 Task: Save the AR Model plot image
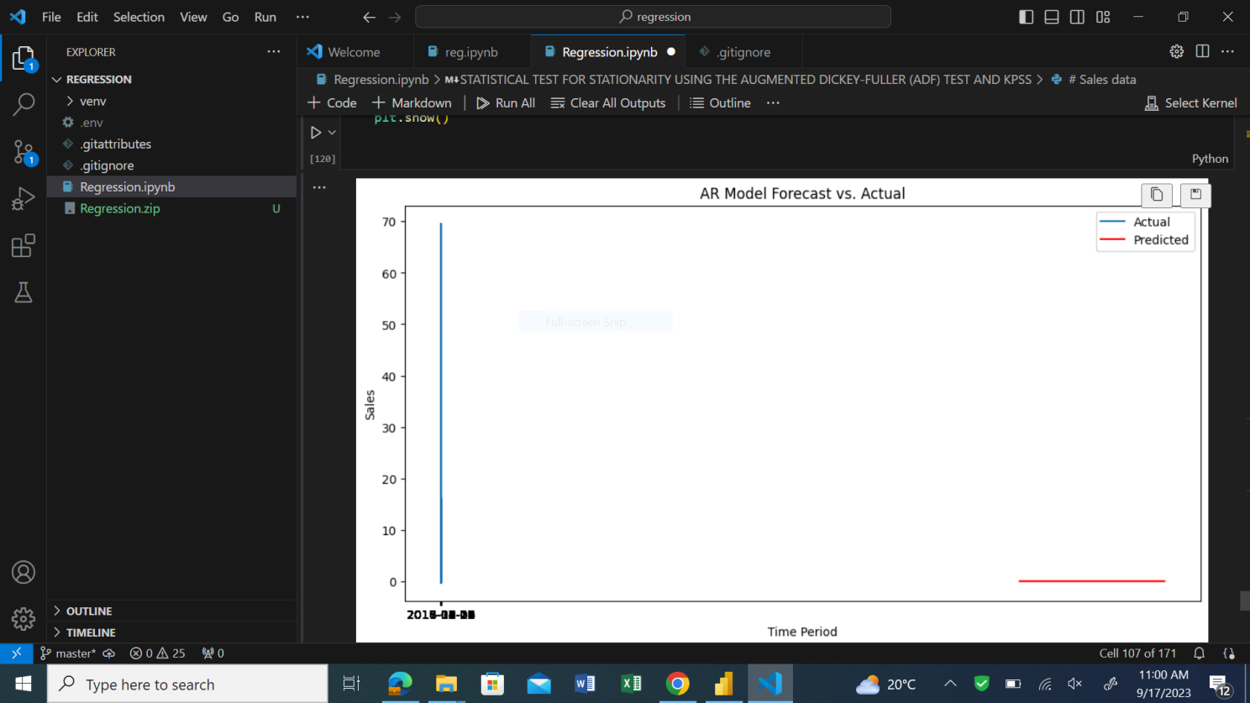[1195, 194]
